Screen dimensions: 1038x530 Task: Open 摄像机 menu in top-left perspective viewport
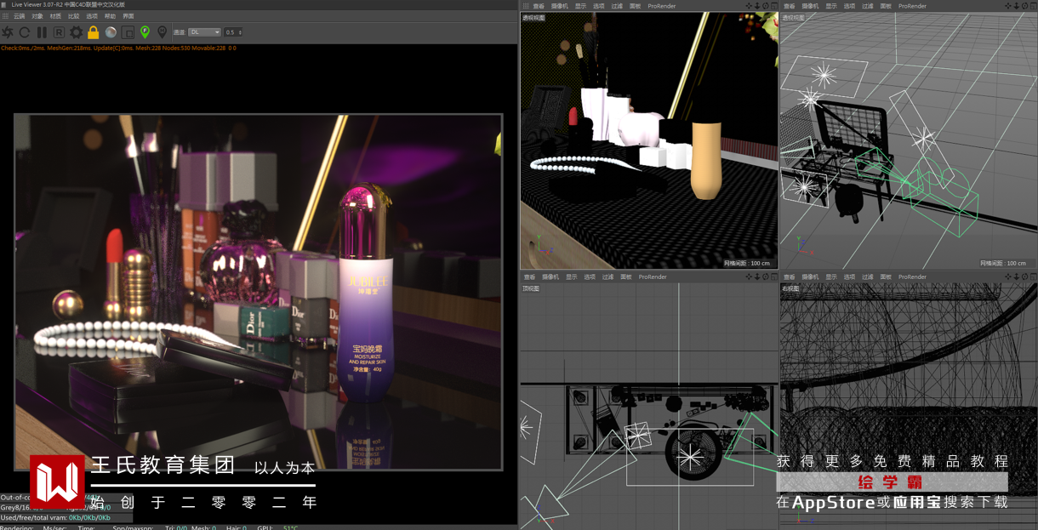tap(559, 6)
